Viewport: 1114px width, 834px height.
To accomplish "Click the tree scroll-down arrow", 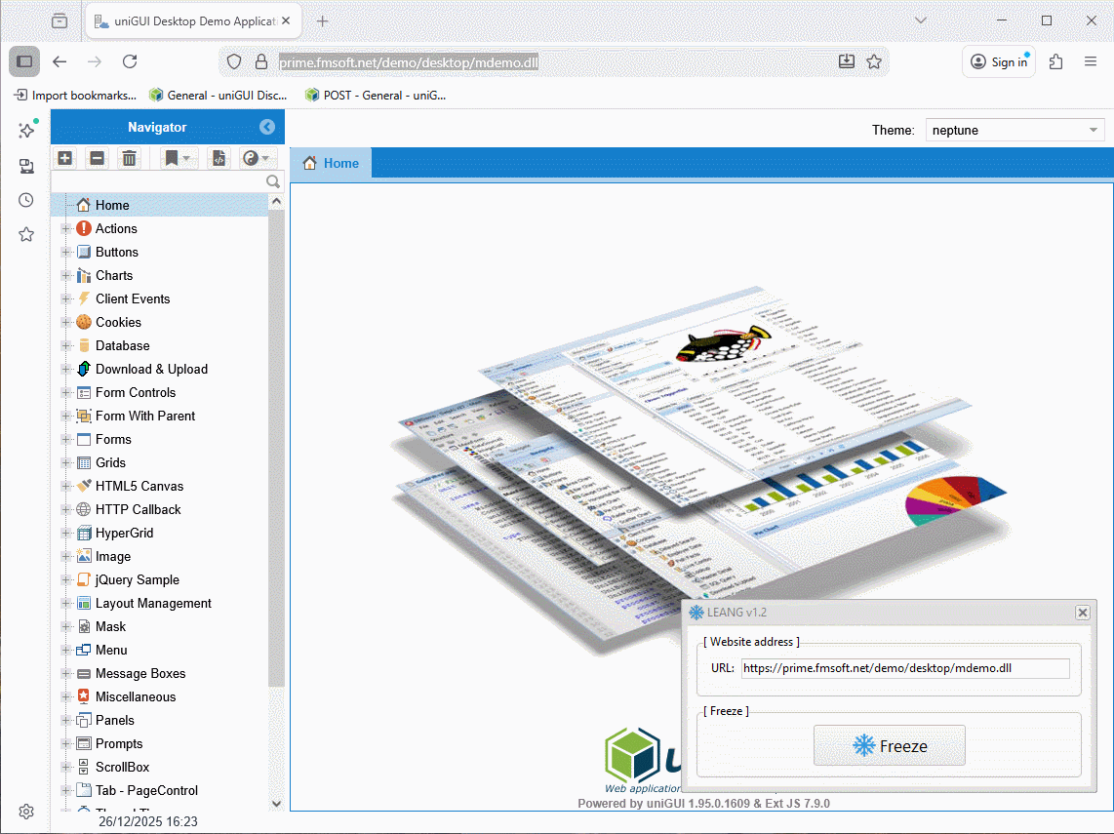I will click(276, 804).
